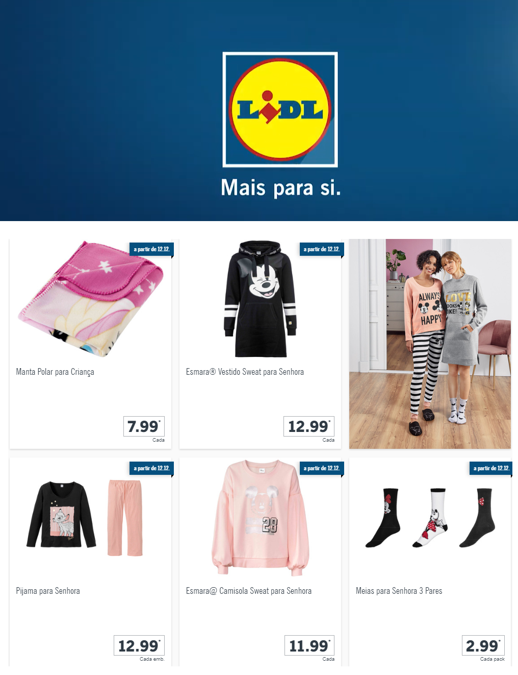This screenshot has width=518, height=675.
Task: Select the white Minnie sock image
Action: click(x=431, y=518)
